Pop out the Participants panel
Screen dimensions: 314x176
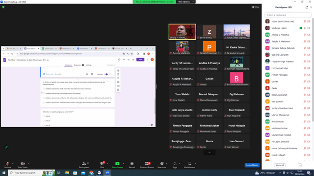tap(307, 7)
